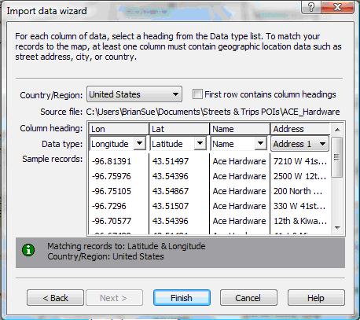This screenshot has height=320, width=360.
Task: Click the Finish button
Action: [x=182, y=298]
